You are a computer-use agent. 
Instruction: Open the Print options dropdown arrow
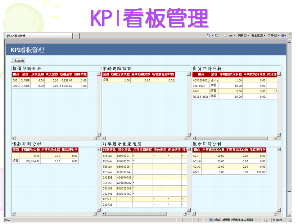(x=235, y=35)
